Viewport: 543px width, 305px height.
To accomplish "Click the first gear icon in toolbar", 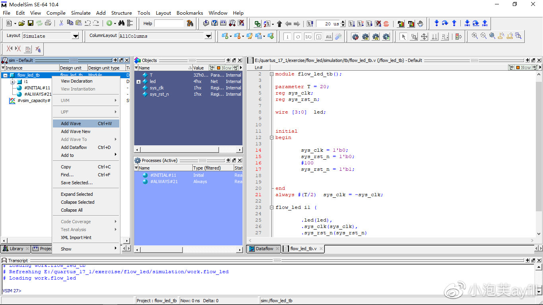I will point(355,37).
